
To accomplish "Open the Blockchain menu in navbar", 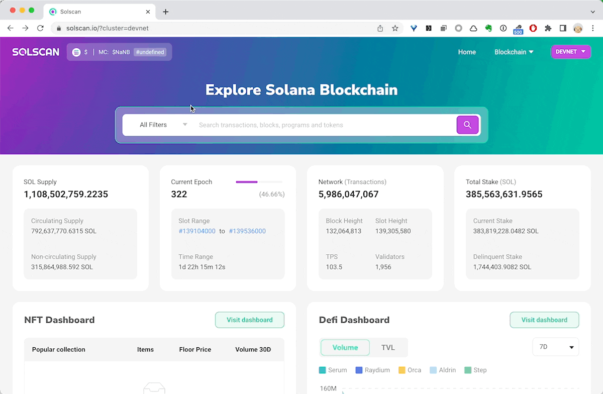I will (514, 52).
